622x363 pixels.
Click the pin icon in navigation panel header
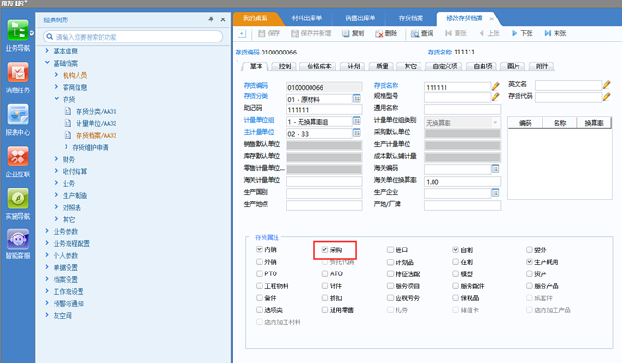[x=211, y=19]
